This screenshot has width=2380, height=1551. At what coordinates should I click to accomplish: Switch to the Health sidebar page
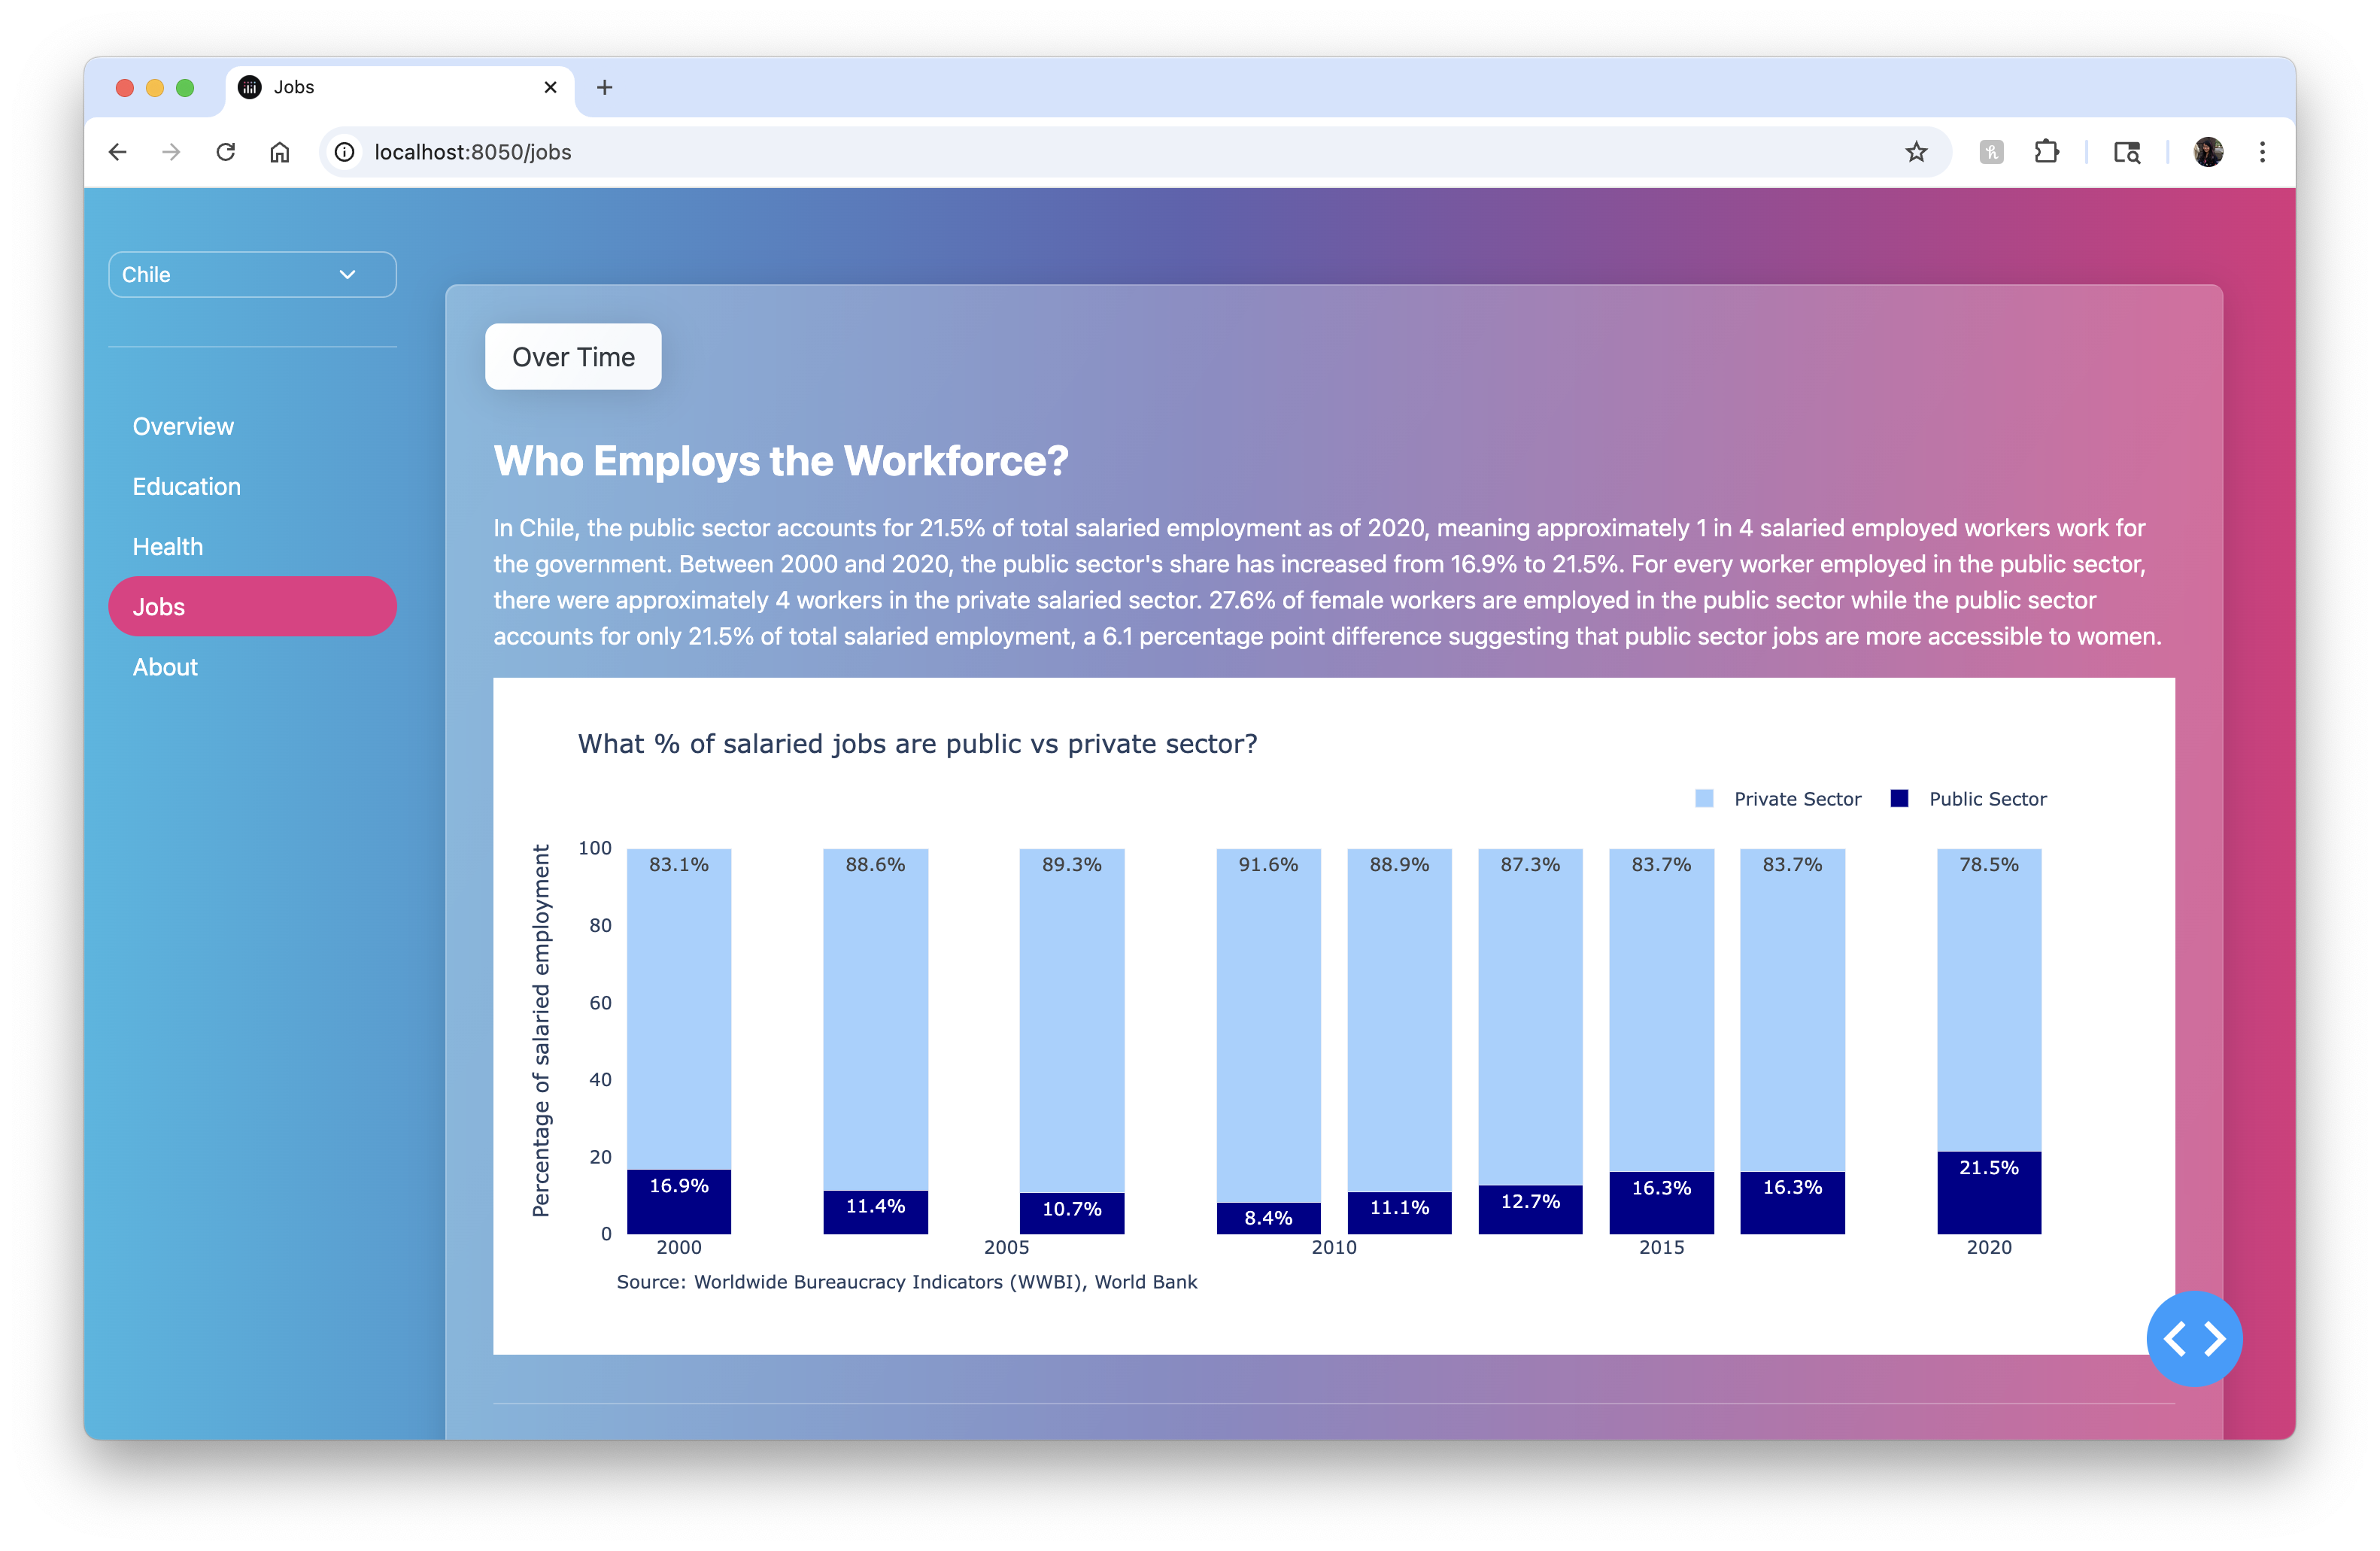coord(168,547)
